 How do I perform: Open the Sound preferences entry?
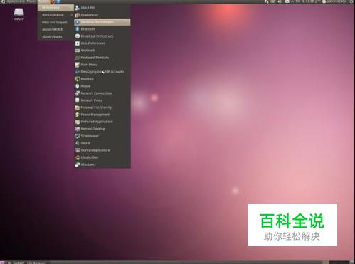(x=102, y=143)
